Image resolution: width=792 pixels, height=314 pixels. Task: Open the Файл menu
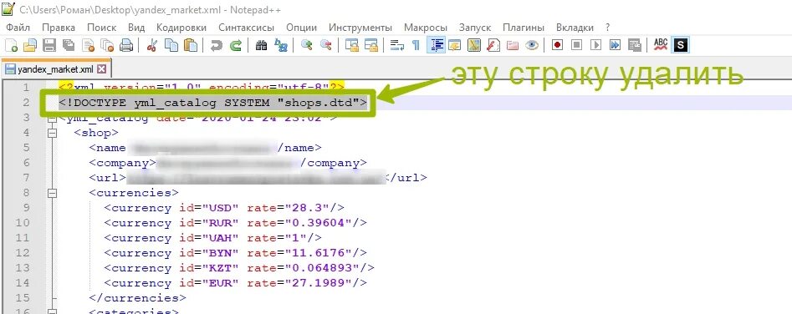coord(18,28)
